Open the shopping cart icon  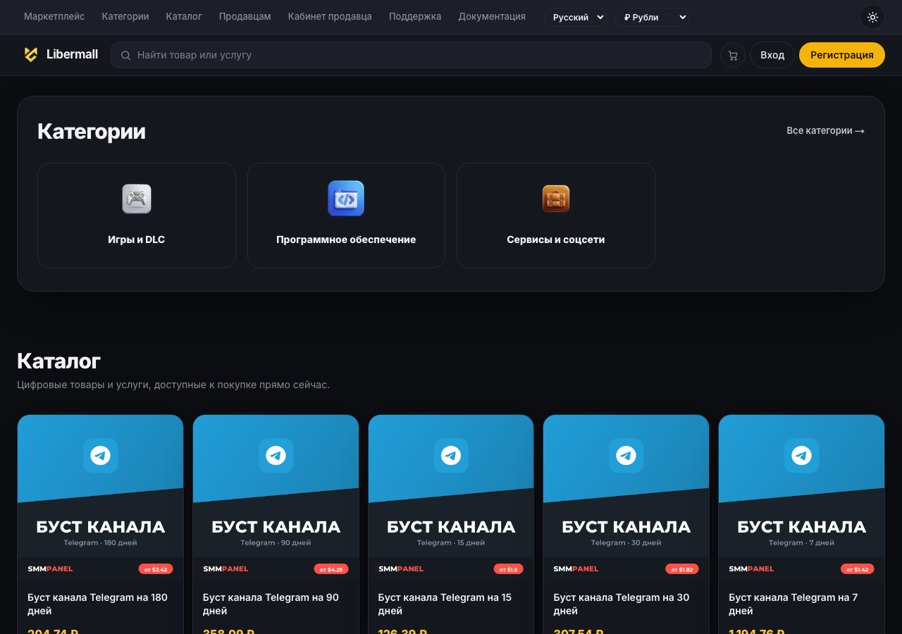click(733, 55)
